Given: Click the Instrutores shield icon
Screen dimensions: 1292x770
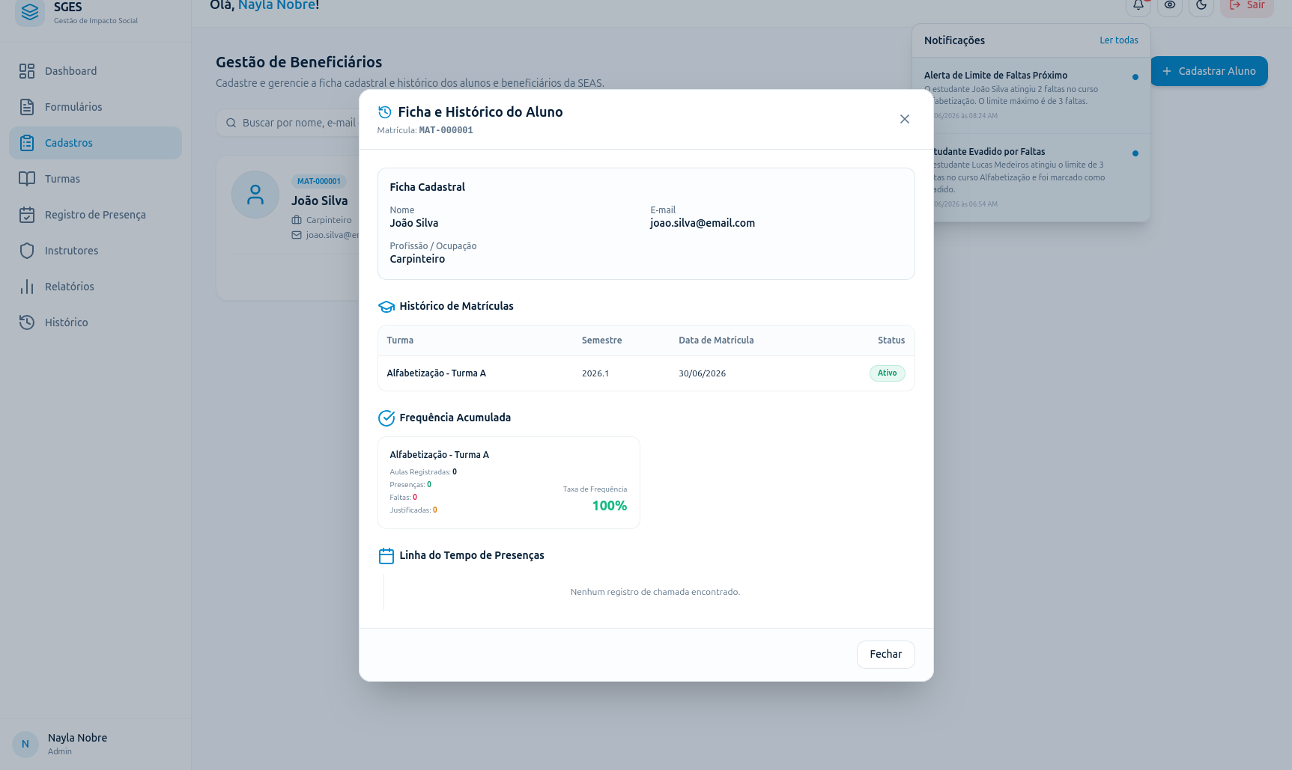Looking at the screenshot, I should [x=27, y=251].
